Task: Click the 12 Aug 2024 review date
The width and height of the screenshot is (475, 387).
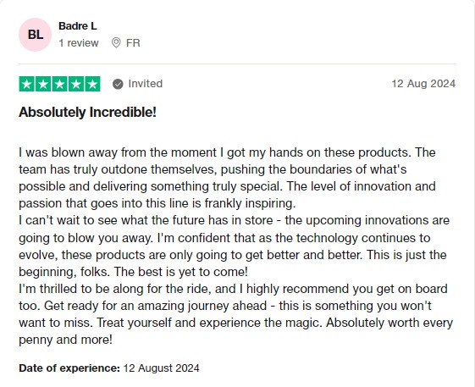Action: (423, 84)
